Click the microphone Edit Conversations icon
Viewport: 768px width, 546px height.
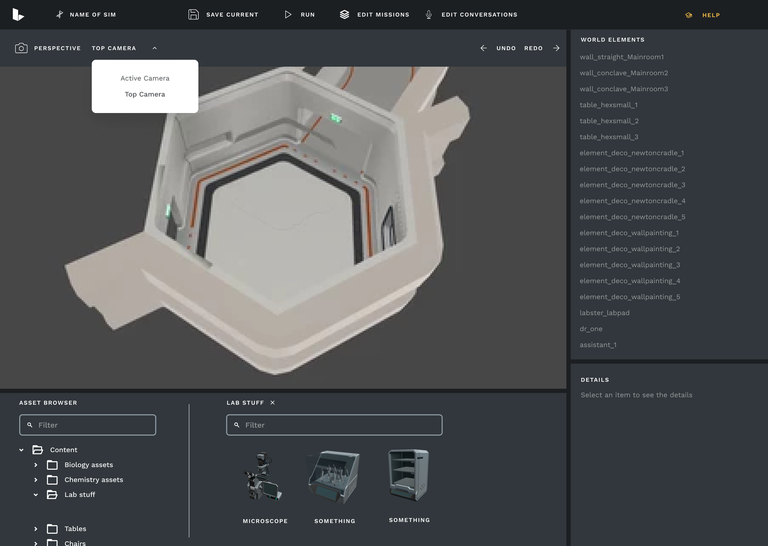(x=428, y=14)
